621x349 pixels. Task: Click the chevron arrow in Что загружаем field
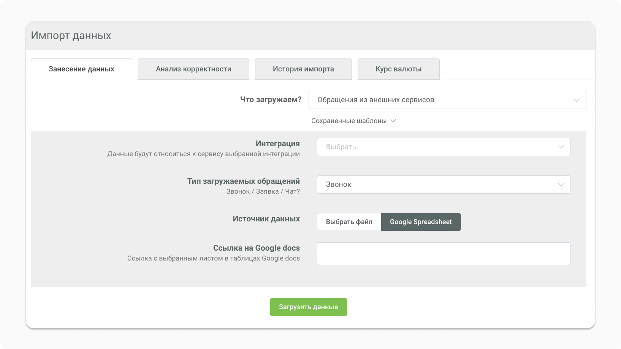click(576, 100)
